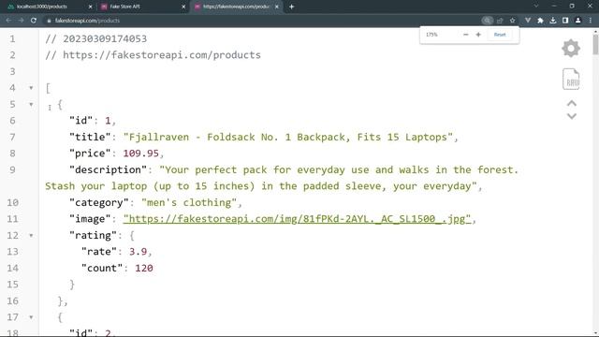Close the Fake Store API tab
599x337 pixels.
pos(183,7)
